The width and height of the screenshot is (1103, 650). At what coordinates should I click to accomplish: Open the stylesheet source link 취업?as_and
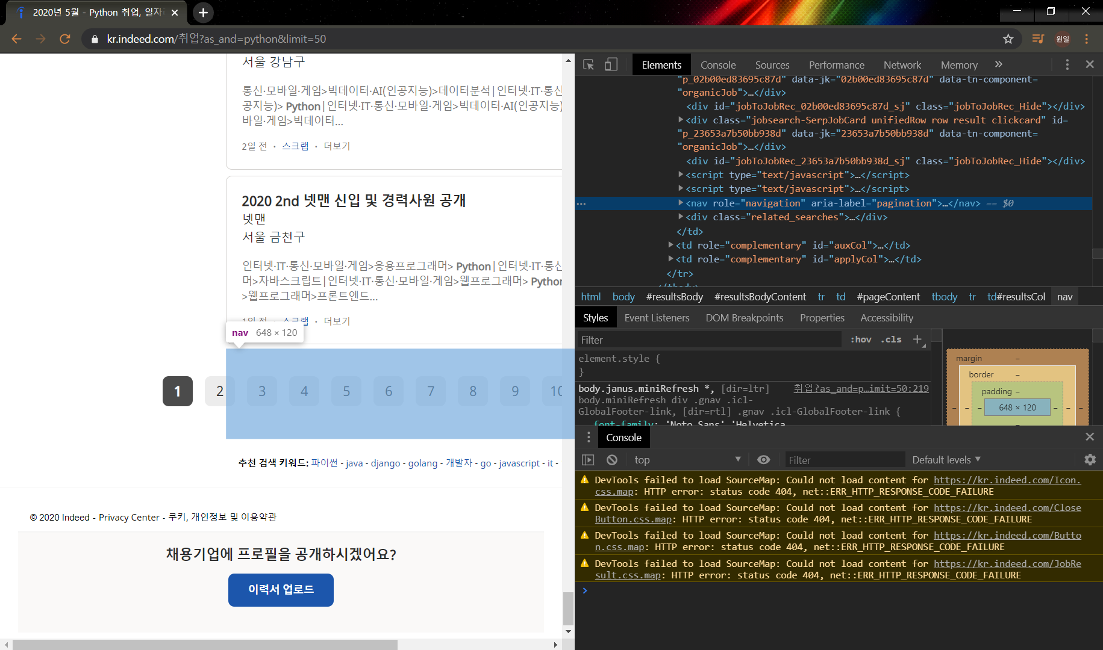861,389
